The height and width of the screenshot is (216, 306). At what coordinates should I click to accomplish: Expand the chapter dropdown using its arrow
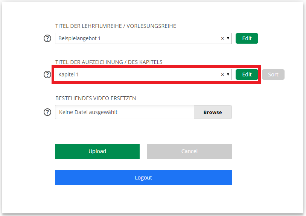(228, 75)
